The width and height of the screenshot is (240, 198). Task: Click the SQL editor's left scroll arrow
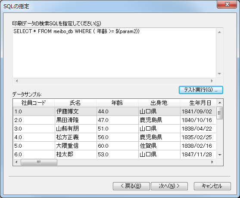[17, 81]
